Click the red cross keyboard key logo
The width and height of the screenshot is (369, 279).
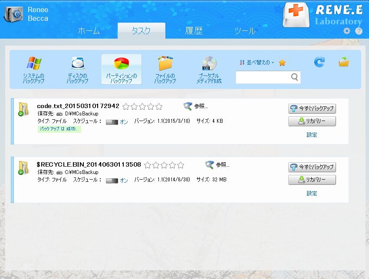click(x=296, y=15)
